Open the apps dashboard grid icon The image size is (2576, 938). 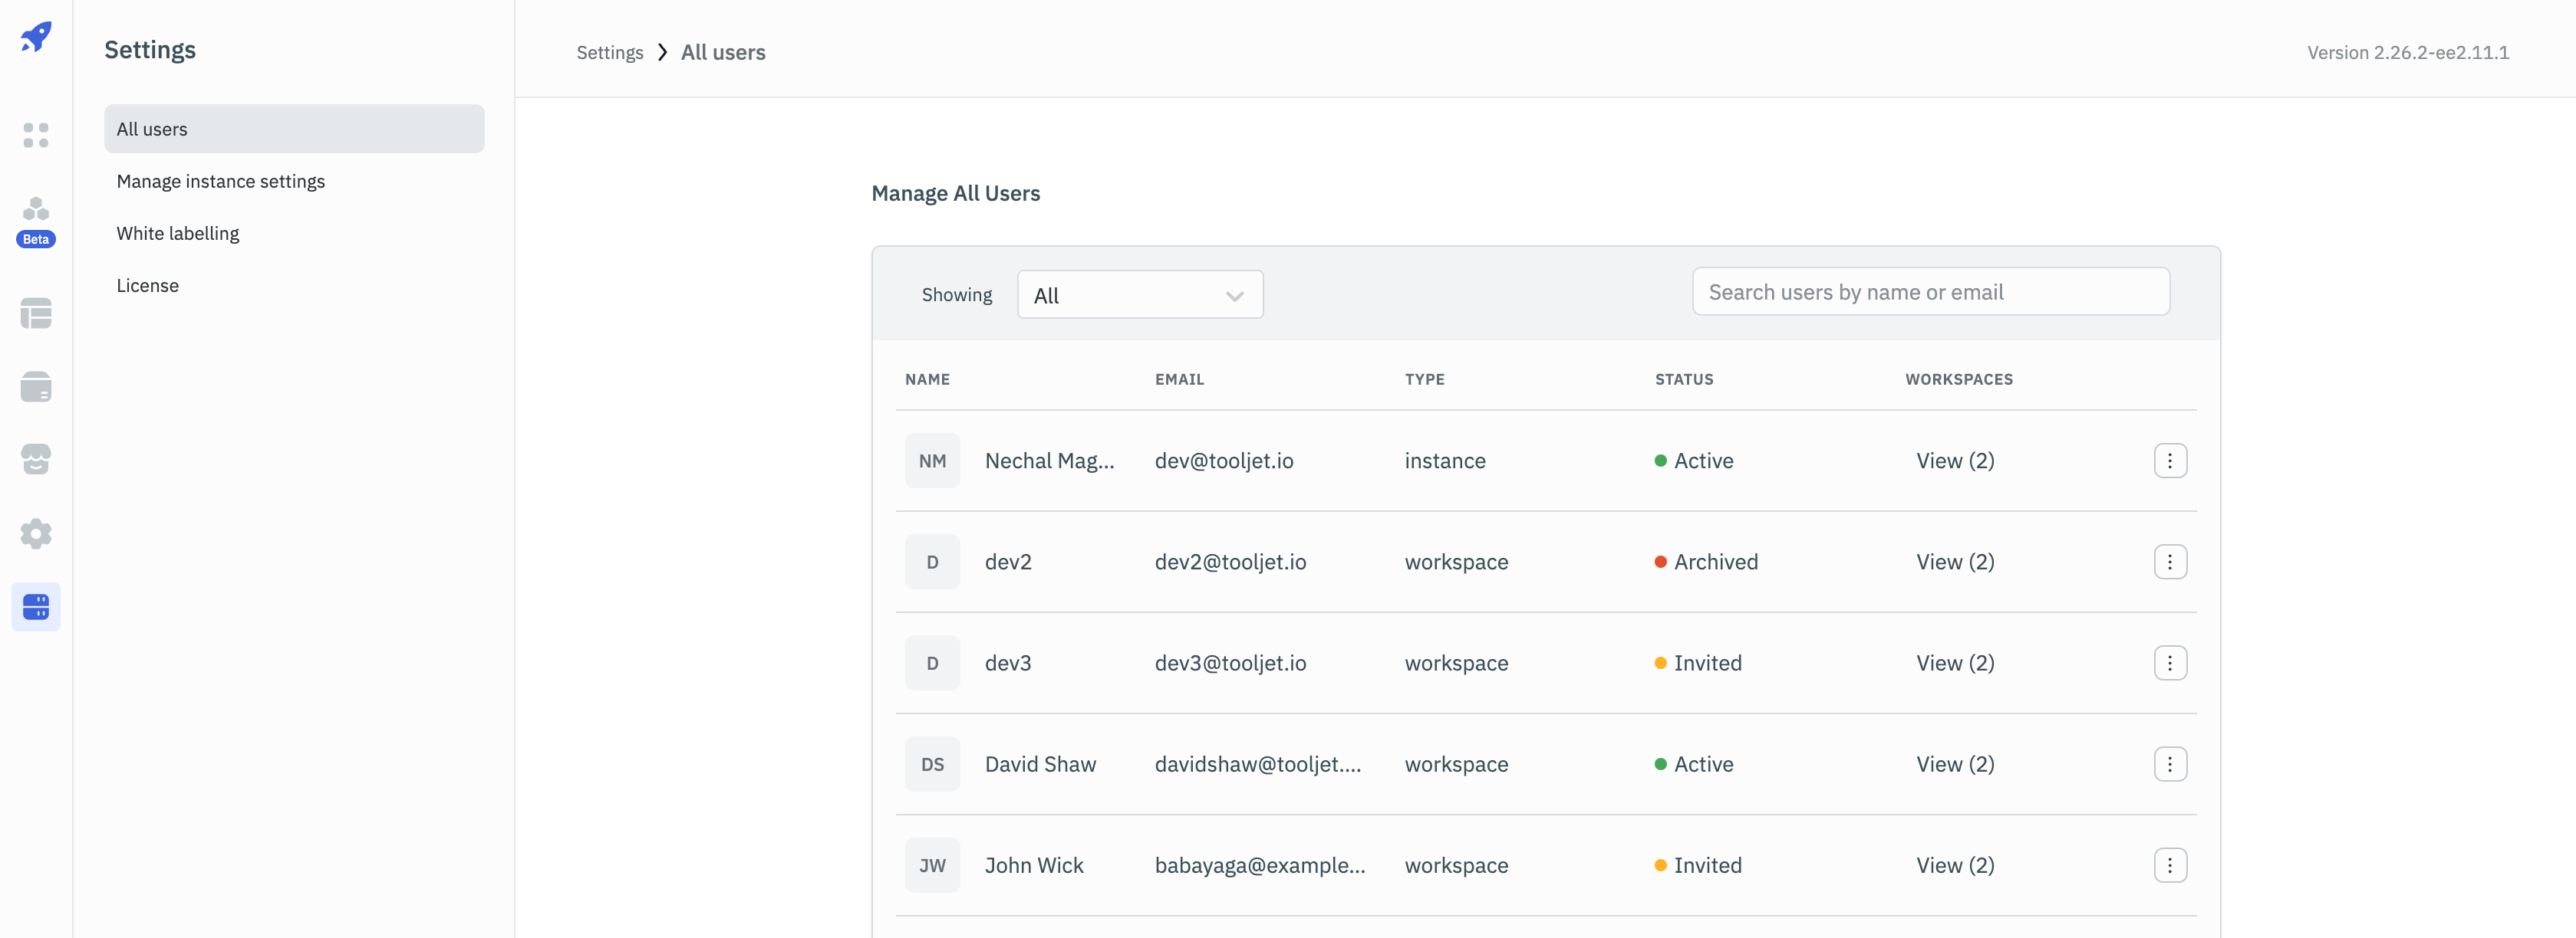pyautogui.click(x=36, y=135)
